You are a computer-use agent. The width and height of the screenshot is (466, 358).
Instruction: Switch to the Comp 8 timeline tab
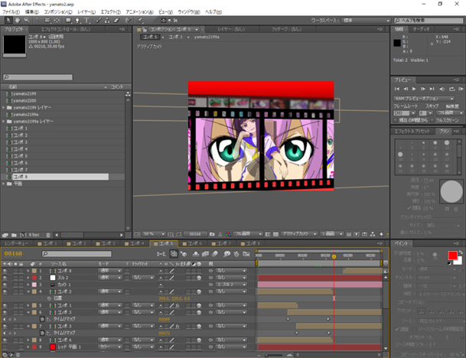pyautogui.click(x=251, y=243)
